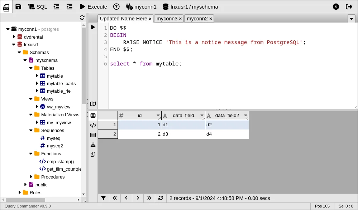Go to previous results page

pyautogui.click(x=126, y=198)
